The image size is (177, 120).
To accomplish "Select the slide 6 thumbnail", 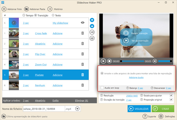I will (14, 85).
